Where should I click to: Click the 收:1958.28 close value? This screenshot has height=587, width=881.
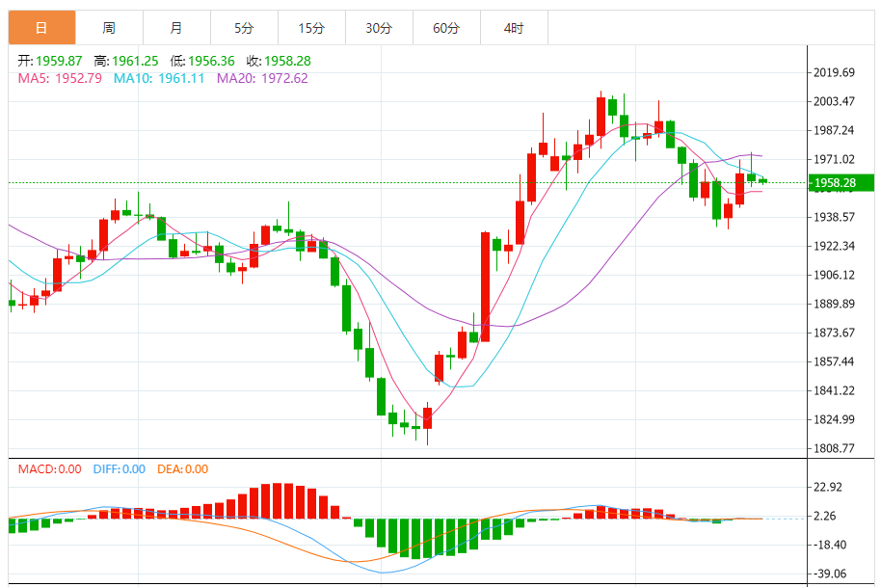(279, 61)
